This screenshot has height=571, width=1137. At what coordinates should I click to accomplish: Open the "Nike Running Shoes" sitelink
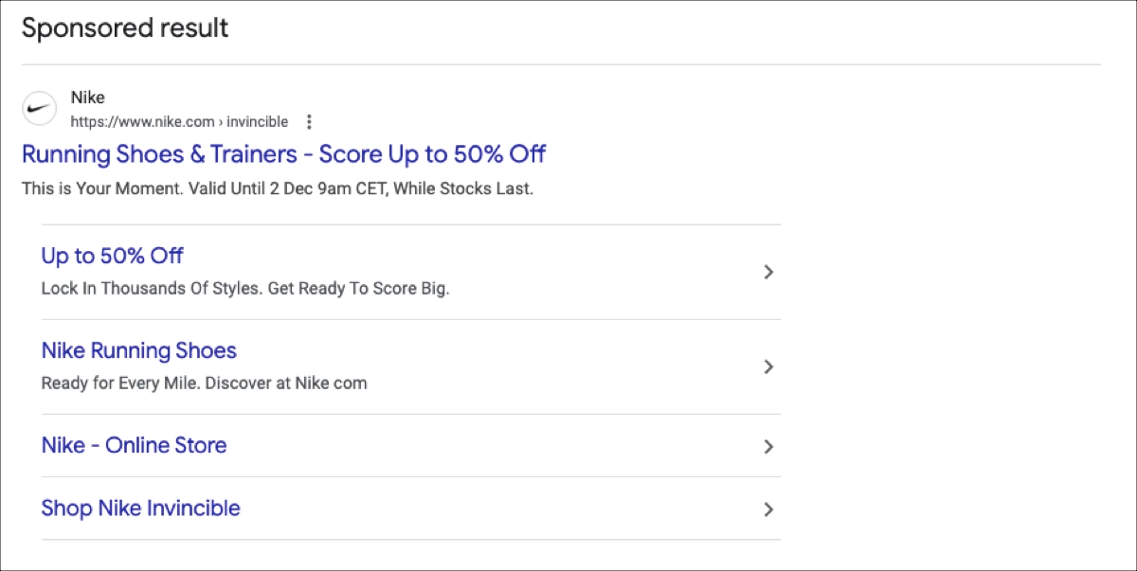[x=138, y=350]
